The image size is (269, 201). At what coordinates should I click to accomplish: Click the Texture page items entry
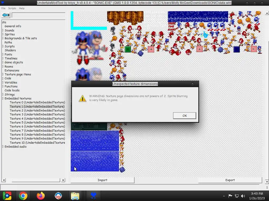coord(18,74)
